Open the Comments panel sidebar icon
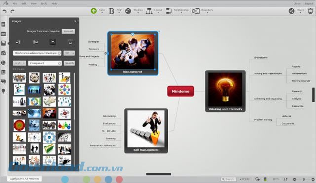The height and width of the screenshot is (183, 316). click(3, 81)
